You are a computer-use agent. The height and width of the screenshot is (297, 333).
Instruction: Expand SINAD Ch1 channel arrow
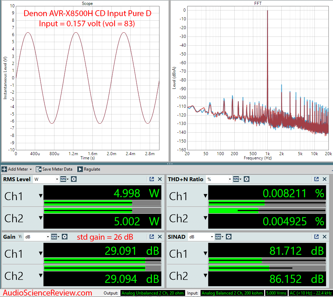tap(205, 253)
